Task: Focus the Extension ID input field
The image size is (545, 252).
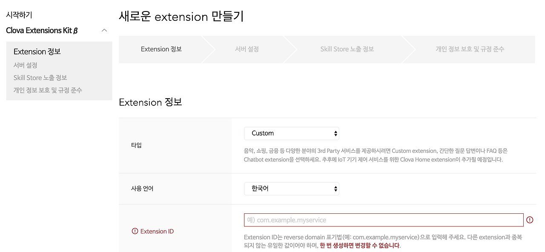Action: (384, 220)
